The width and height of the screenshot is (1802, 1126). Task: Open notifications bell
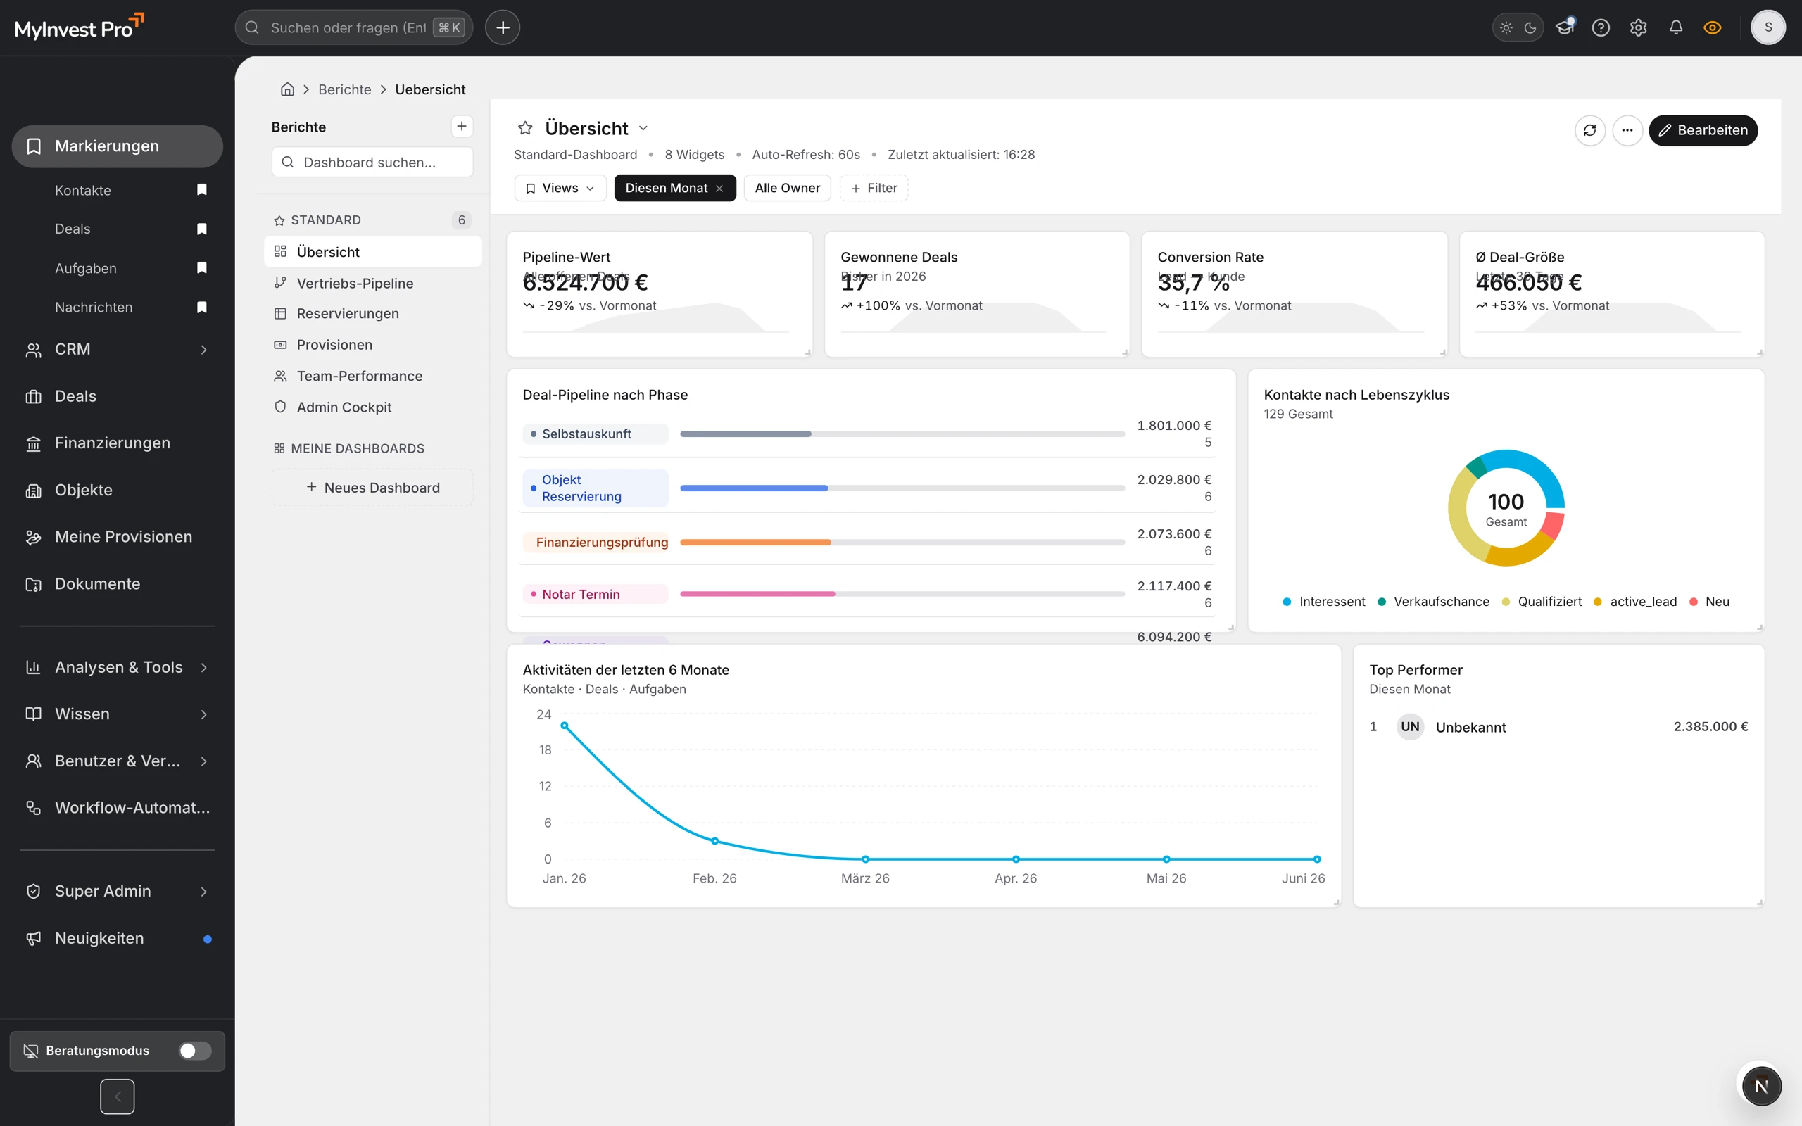(x=1675, y=27)
